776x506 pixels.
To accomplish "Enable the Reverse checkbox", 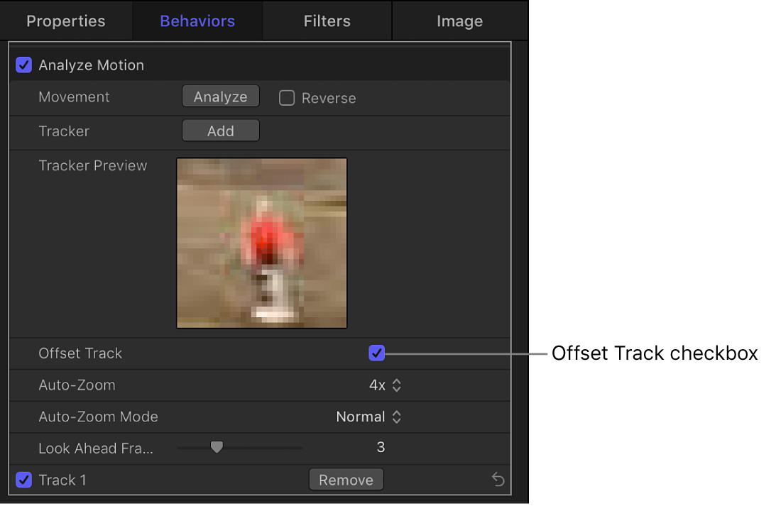I will (287, 98).
